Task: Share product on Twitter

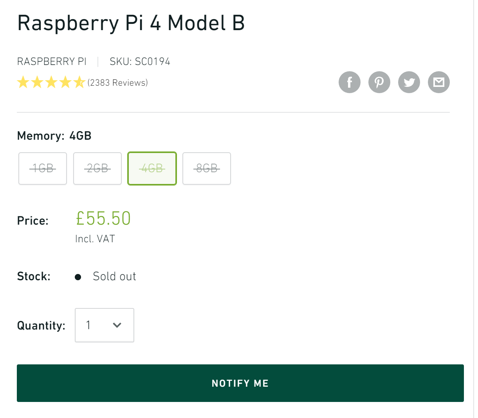Action: tap(409, 82)
